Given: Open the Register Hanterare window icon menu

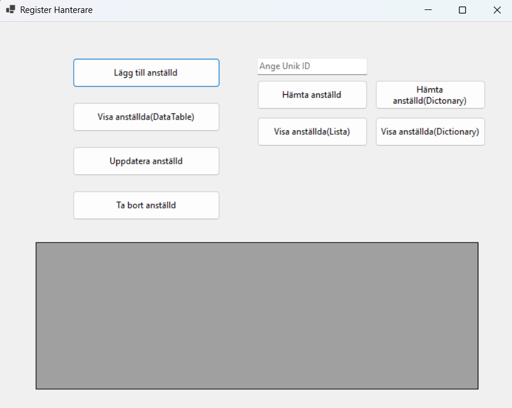Looking at the screenshot, I should click(10, 10).
